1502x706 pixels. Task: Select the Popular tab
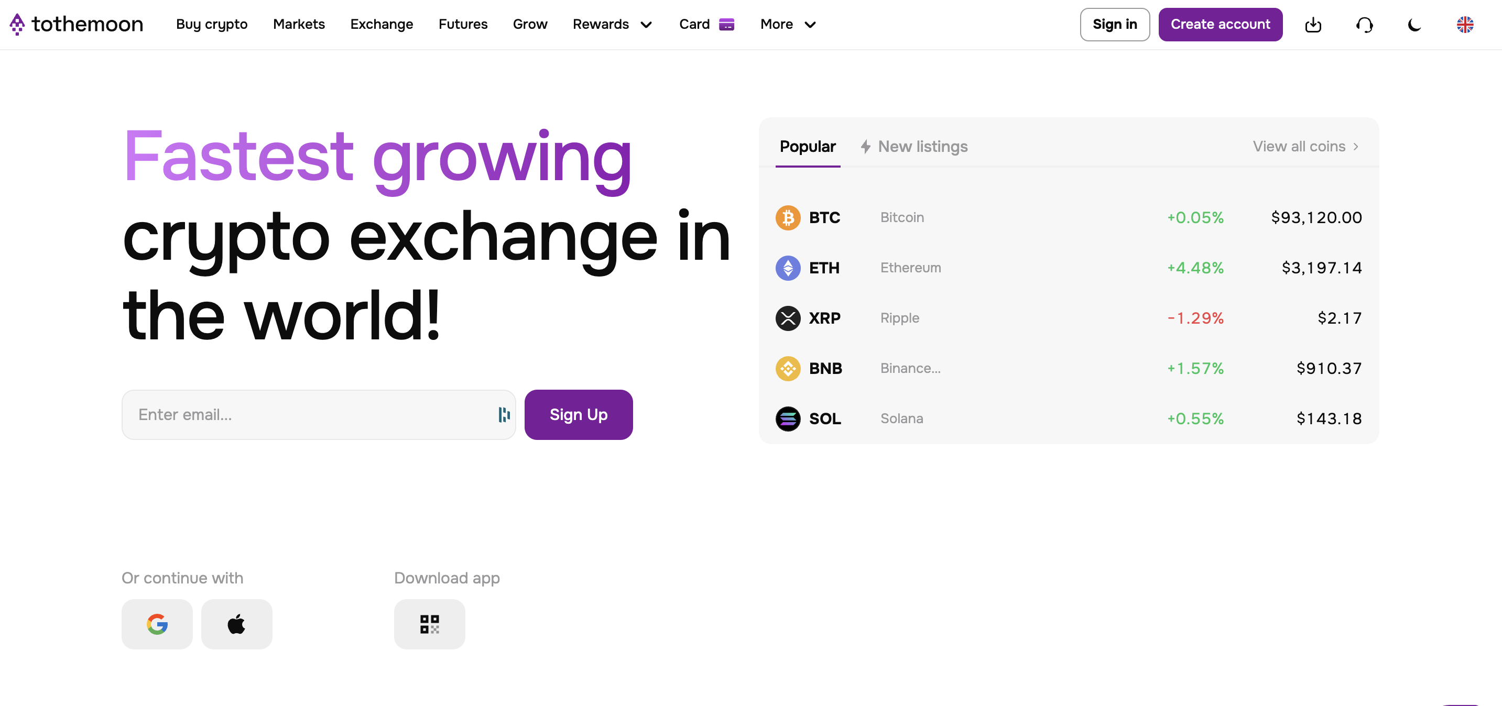tap(808, 146)
